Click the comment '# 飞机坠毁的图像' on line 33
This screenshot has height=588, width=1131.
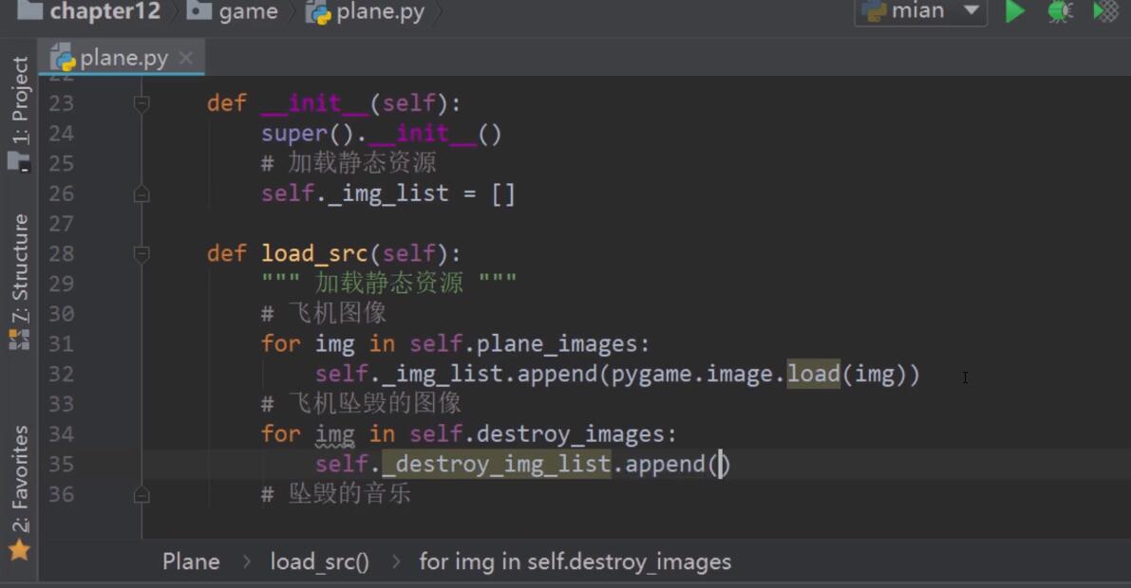[x=361, y=403]
